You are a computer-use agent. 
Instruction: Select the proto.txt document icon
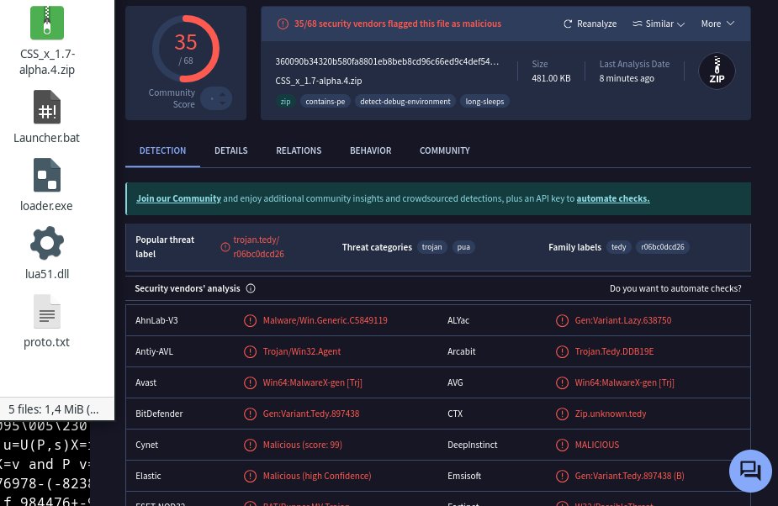pos(46,312)
